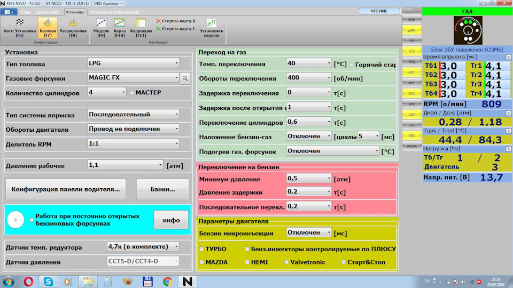Enable the Старт&Стоп checkbox
513x288 pixels.
coord(343,262)
